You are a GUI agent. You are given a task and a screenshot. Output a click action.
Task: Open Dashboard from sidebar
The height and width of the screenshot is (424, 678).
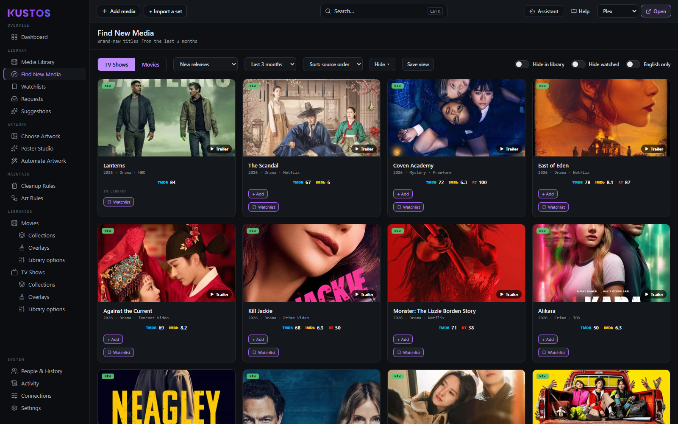pos(44,37)
